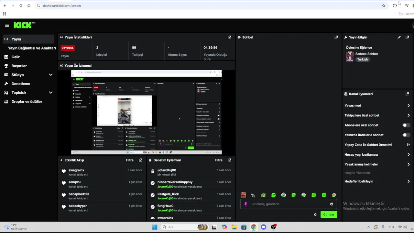Open Yavaş mod options

377,105
